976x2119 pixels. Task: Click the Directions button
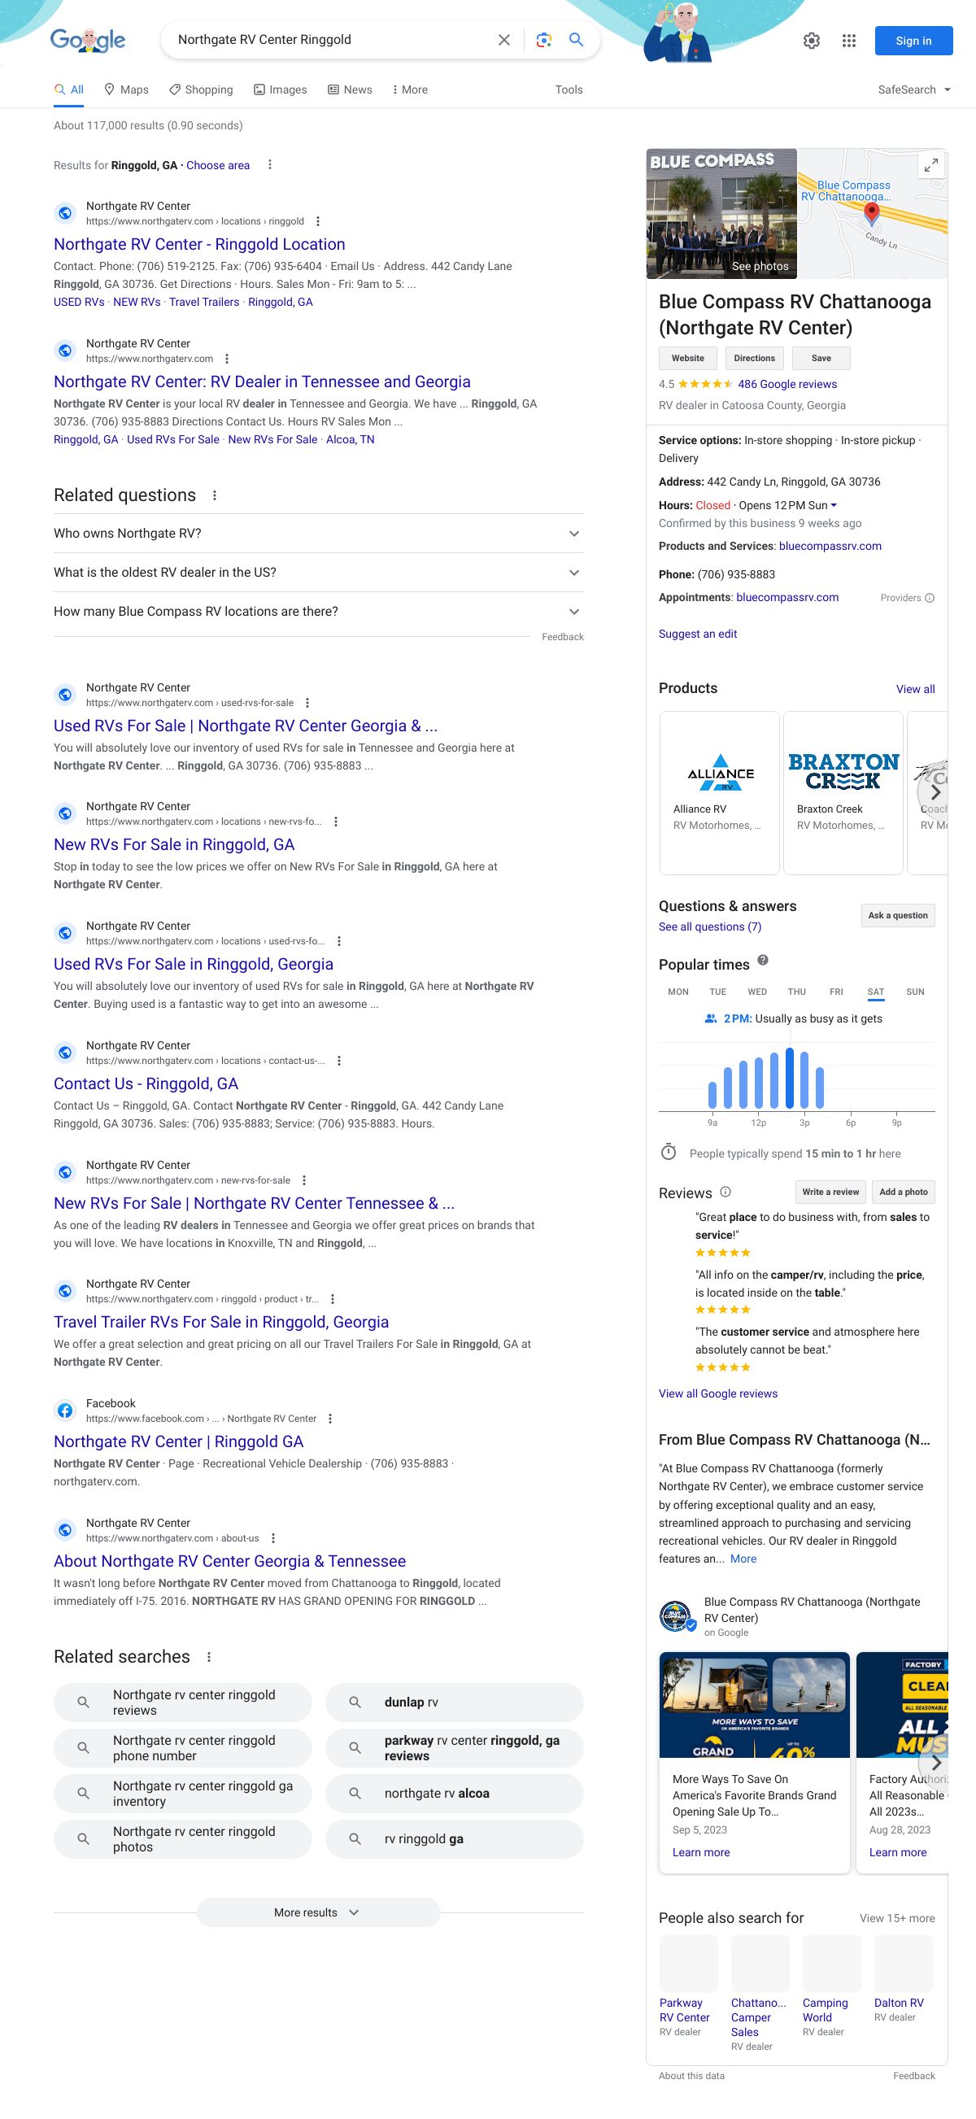coord(754,359)
